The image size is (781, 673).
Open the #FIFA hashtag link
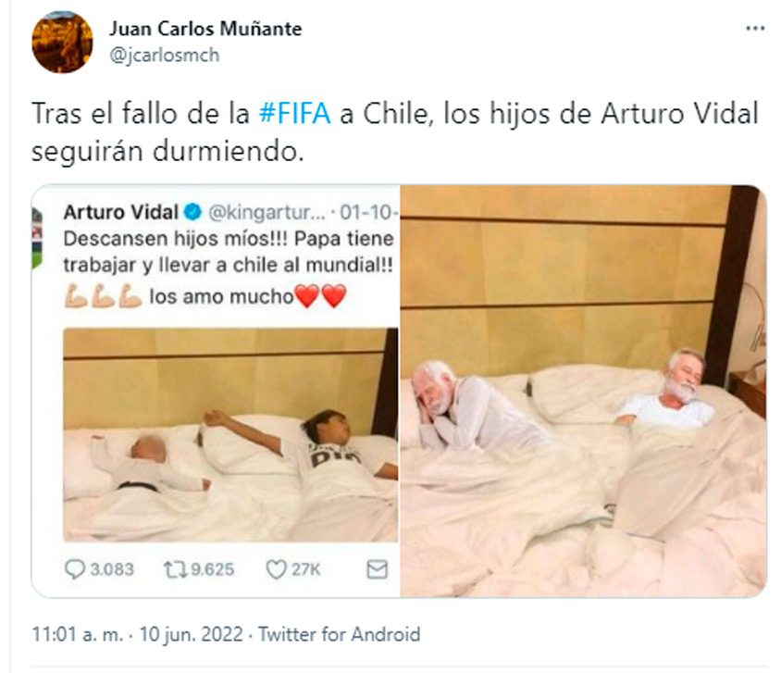coord(295,114)
